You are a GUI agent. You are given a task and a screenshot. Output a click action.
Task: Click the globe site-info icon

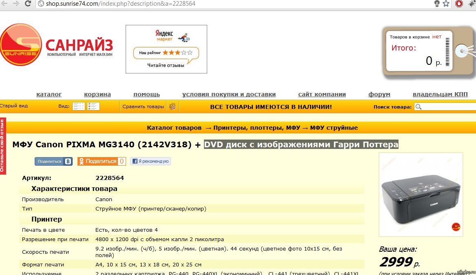click(x=41, y=4)
